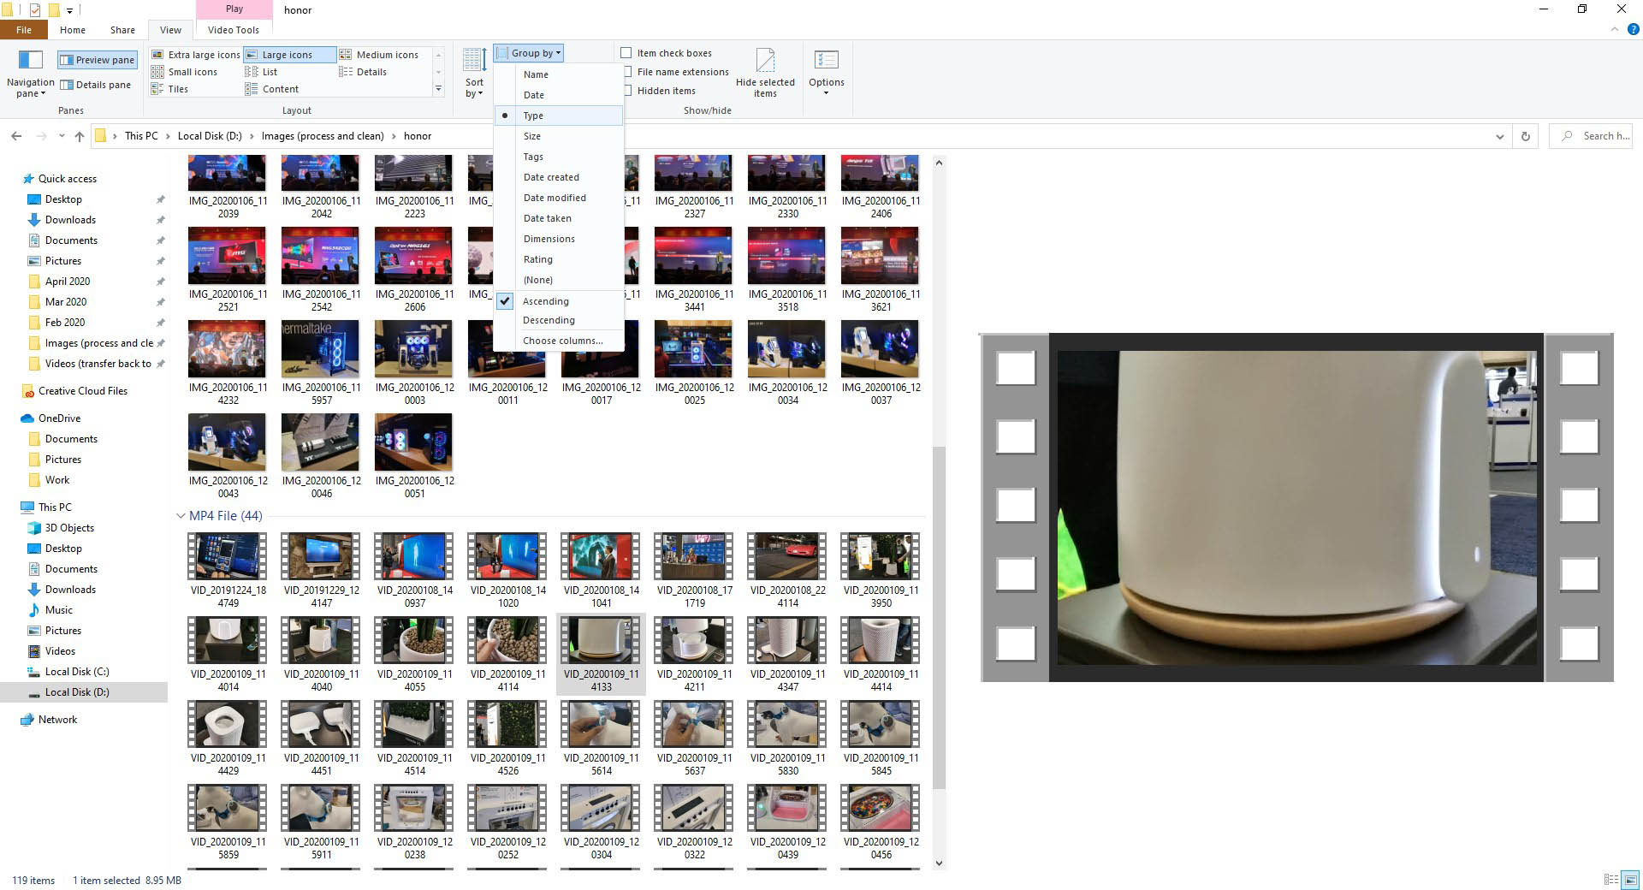The image size is (1643, 890).
Task: Open address bar history dropdown
Action: [1499, 136]
